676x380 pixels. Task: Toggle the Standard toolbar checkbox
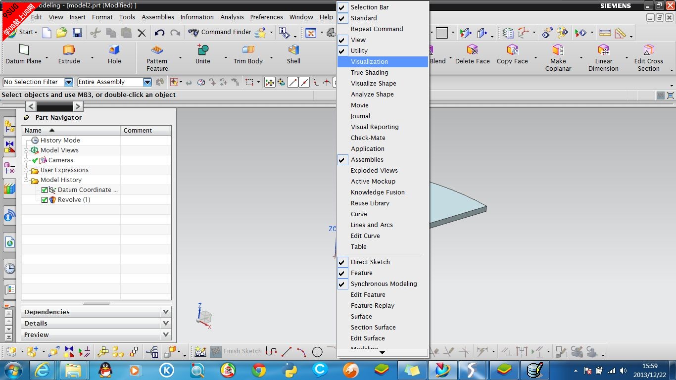tap(341, 18)
